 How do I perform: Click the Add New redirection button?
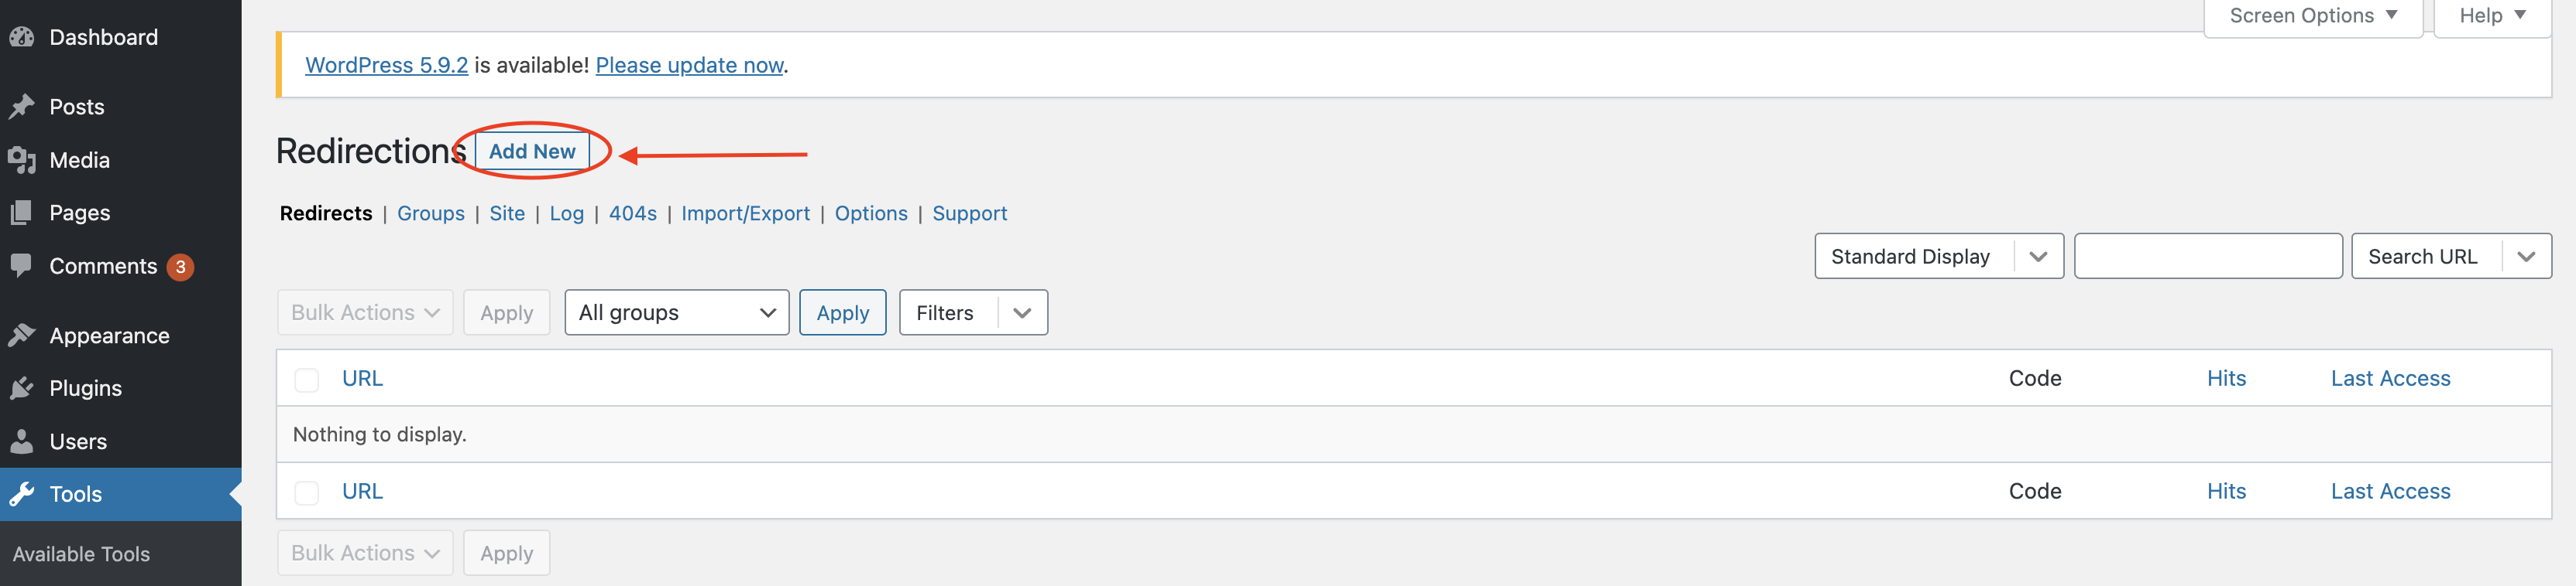click(532, 152)
